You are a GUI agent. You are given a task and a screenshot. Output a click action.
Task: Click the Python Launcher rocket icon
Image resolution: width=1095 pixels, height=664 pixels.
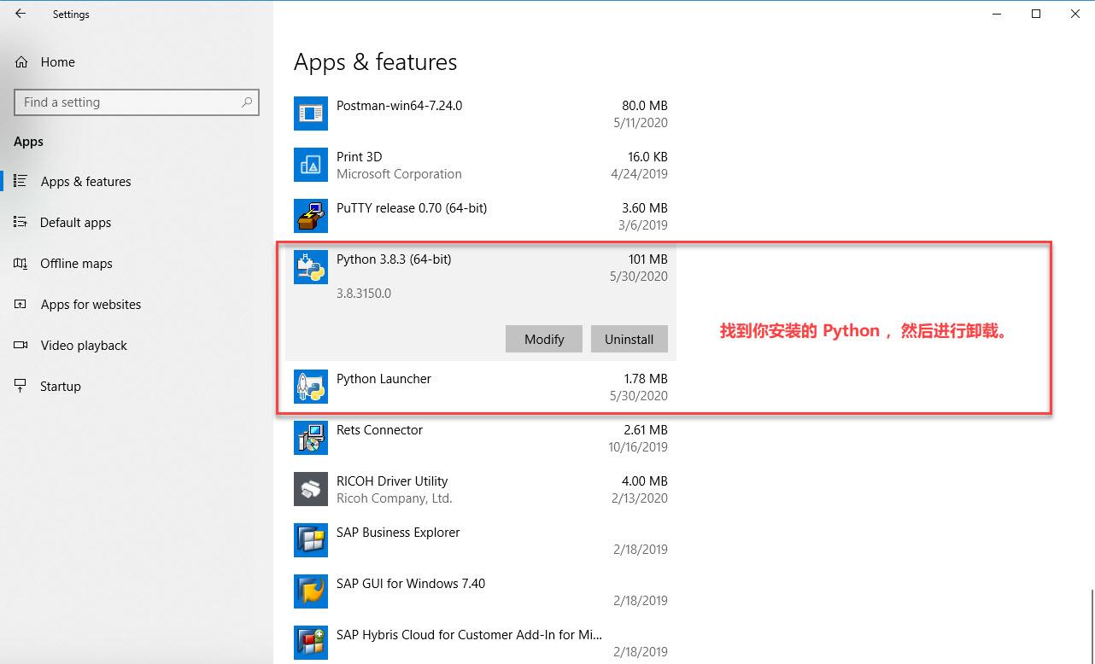[311, 387]
